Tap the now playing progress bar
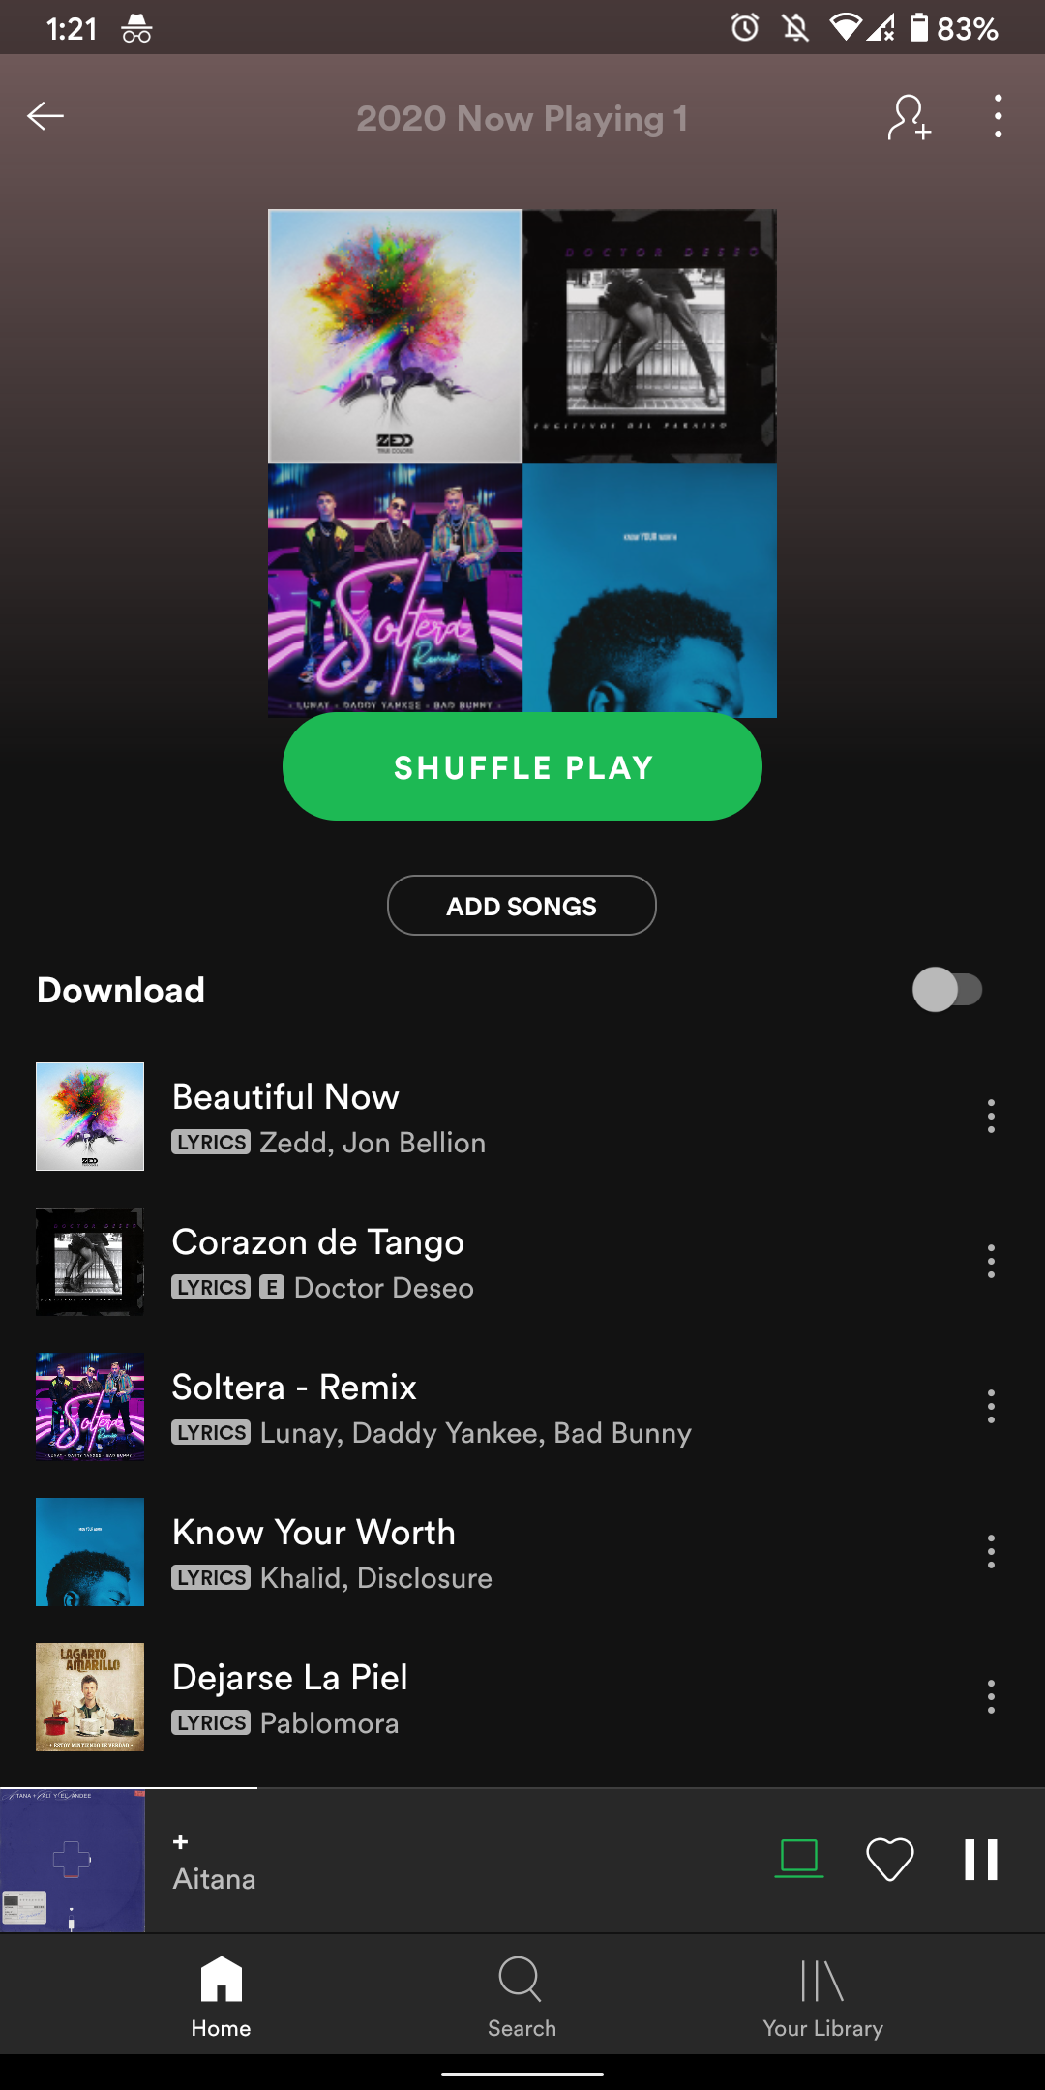 click(522, 1788)
